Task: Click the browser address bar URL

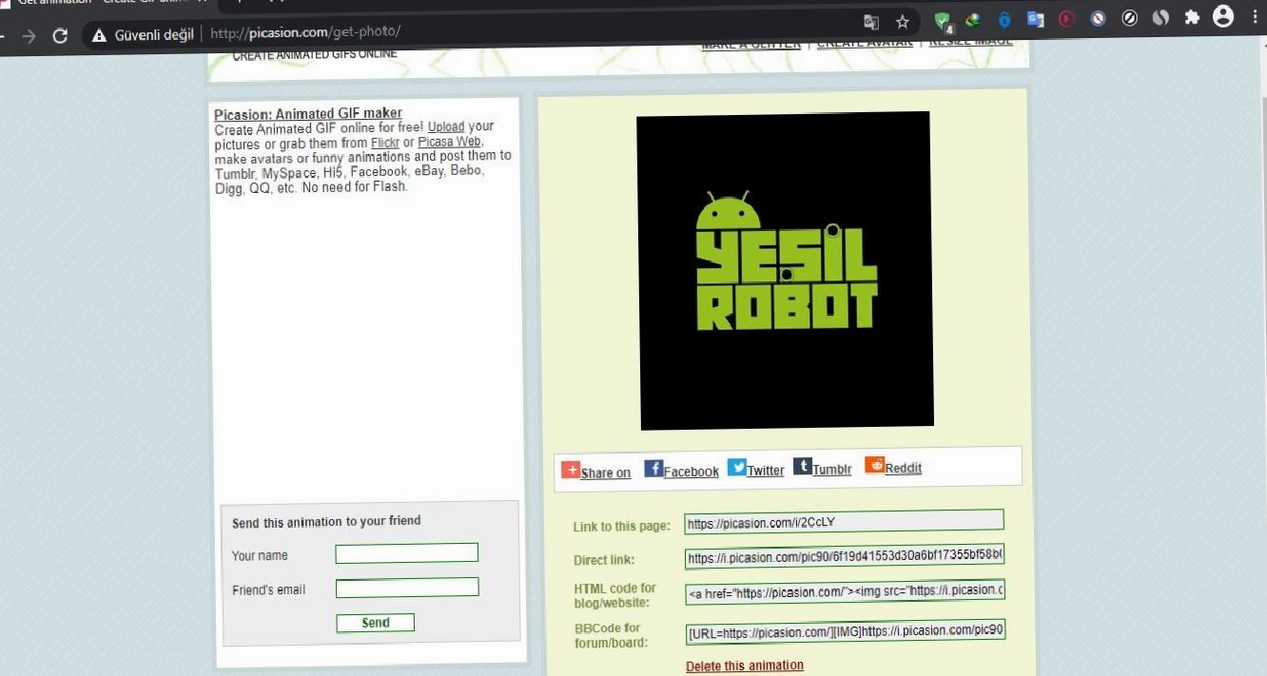Action: coord(304,32)
